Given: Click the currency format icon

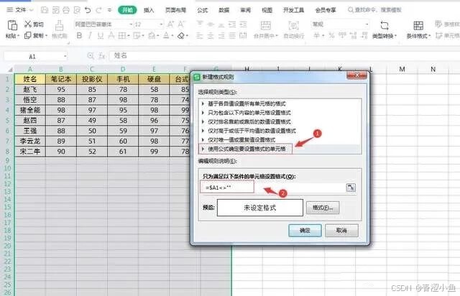Looking at the screenshot, I should (x=316, y=36).
